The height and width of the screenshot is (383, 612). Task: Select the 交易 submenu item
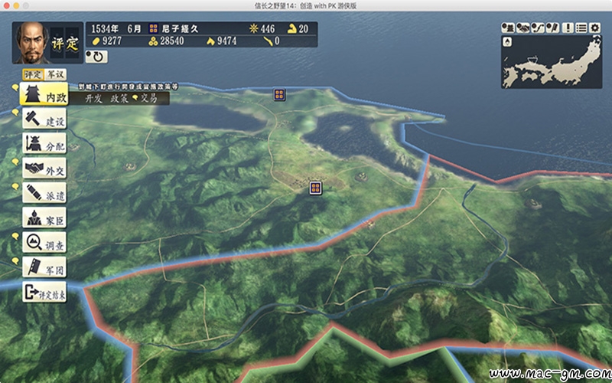click(148, 99)
